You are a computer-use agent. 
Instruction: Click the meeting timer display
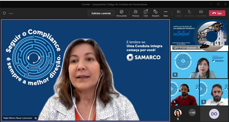point(11,13)
